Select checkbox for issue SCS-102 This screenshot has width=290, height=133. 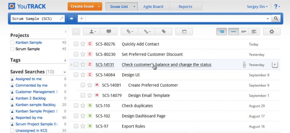click(76, 116)
